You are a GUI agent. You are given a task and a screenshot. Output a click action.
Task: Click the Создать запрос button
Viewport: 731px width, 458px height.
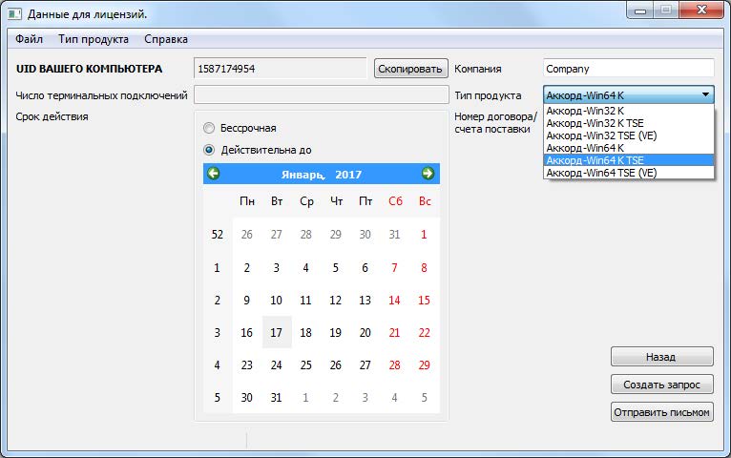coord(661,385)
